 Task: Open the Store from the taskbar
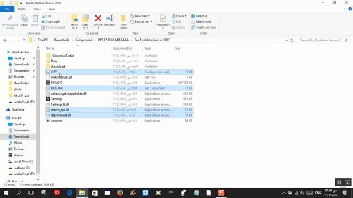pyautogui.click(x=95, y=193)
